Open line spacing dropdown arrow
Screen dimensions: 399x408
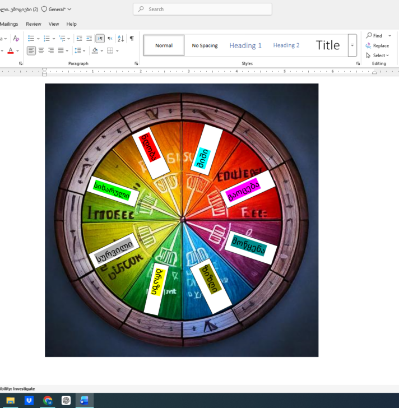[84, 50]
